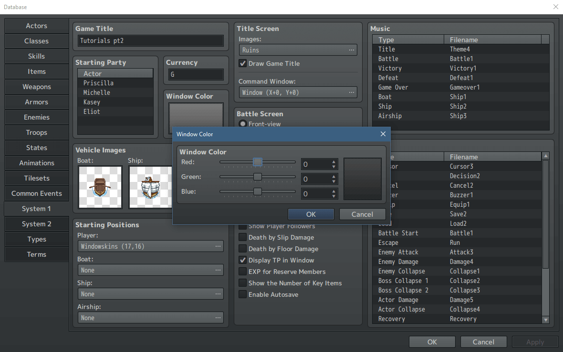Apply database changes
Viewport: 563px width, 352px height.
[x=535, y=342]
